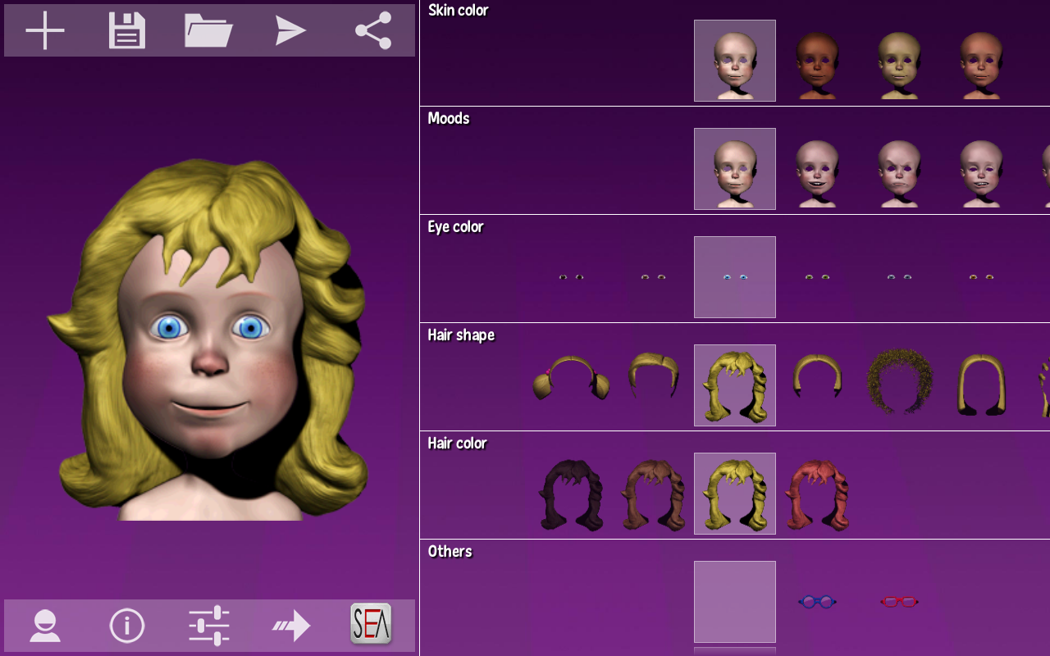
Task: Open the profile silhouette icon
Action: coord(45,626)
